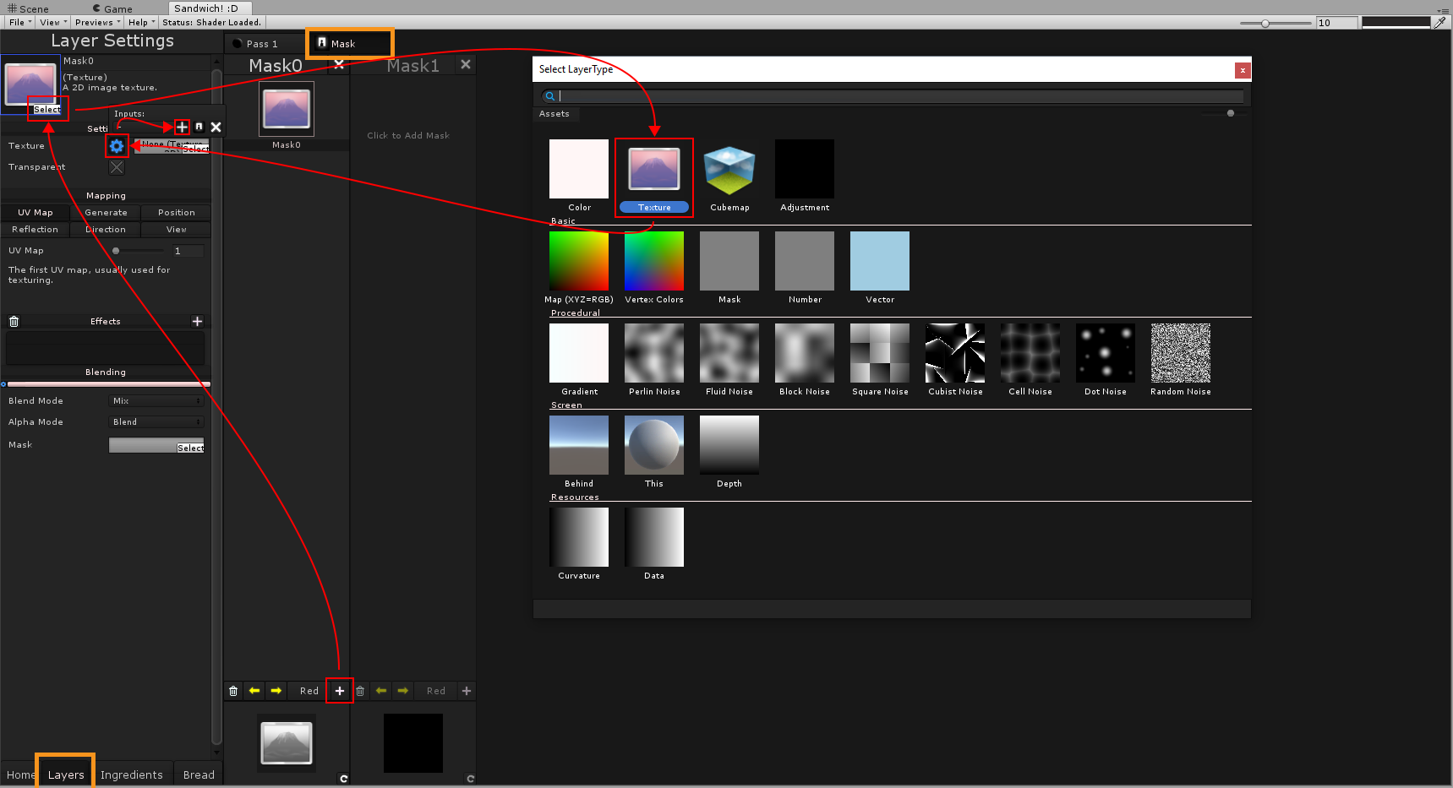This screenshot has height=788, width=1453.
Task: Enable UV Map mapping mode
Action: coord(36,213)
